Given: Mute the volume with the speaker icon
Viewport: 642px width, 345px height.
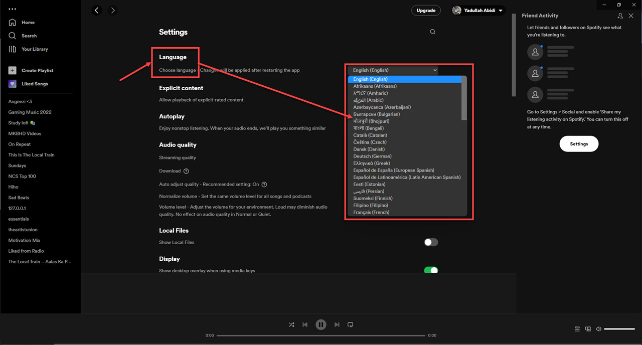Looking at the screenshot, I should 598,328.
